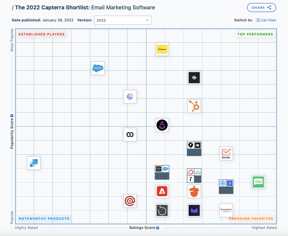
Task: Open the Version dropdown showing 2022
Action: coord(123,20)
